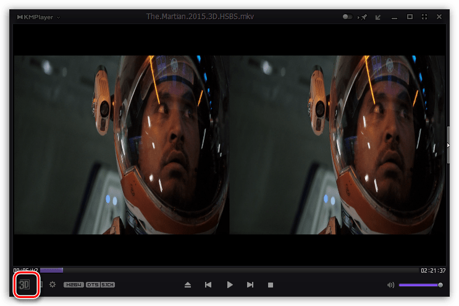
Task: Stop playback with the square button
Action: (271, 285)
